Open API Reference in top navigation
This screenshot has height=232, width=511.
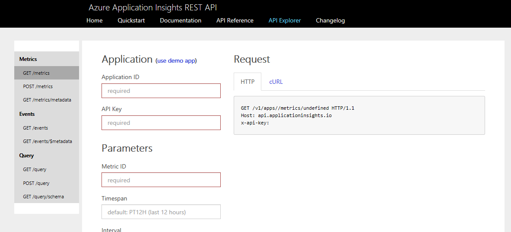(235, 20)
